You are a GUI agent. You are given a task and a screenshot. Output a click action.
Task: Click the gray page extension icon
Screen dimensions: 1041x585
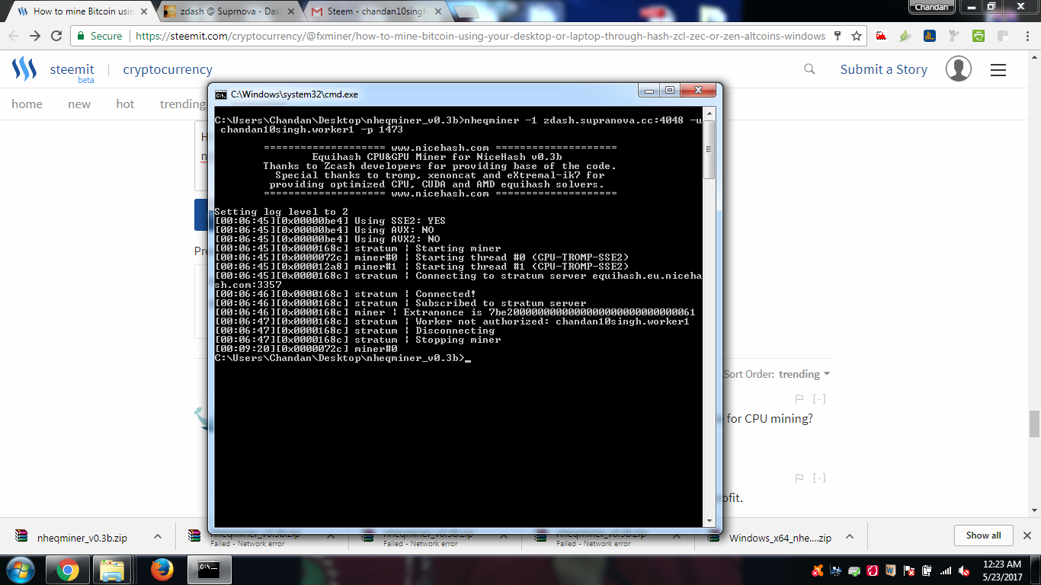1002,36
